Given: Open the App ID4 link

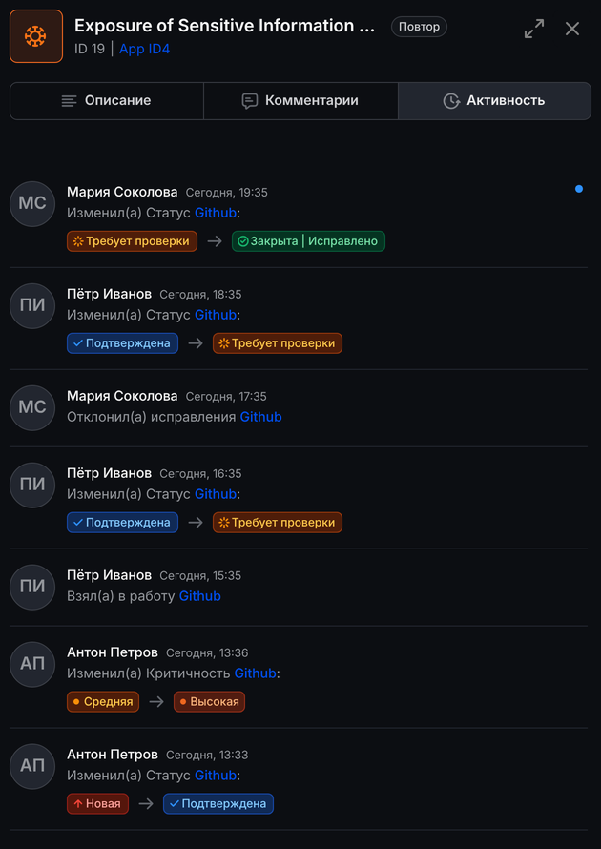Looking at the screenshot, I should click(145, 49).
